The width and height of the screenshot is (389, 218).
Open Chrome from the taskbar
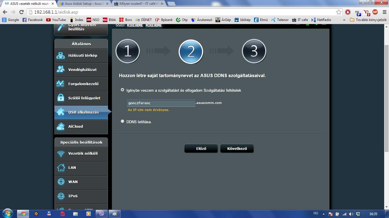click(x=23, y=214)
